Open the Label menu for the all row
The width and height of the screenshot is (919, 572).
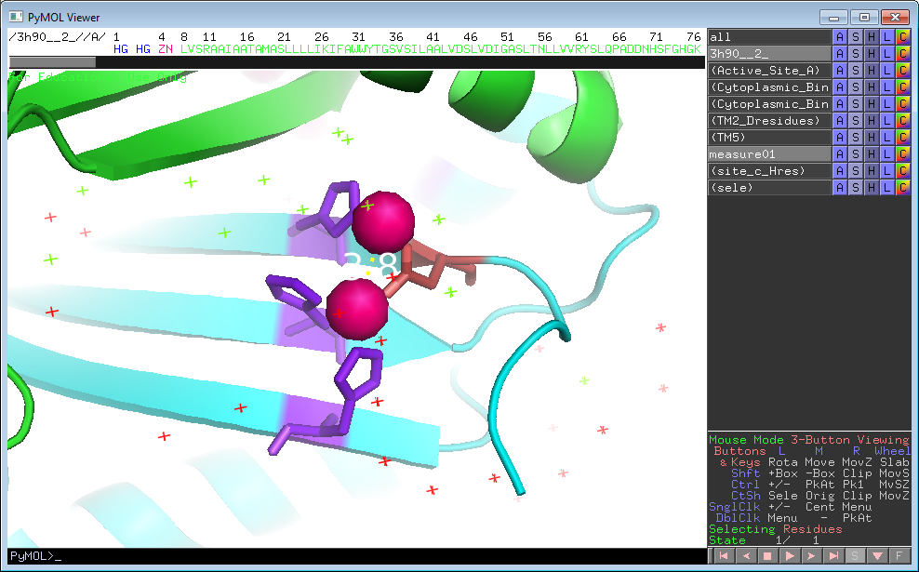click(x=886, y=37)
